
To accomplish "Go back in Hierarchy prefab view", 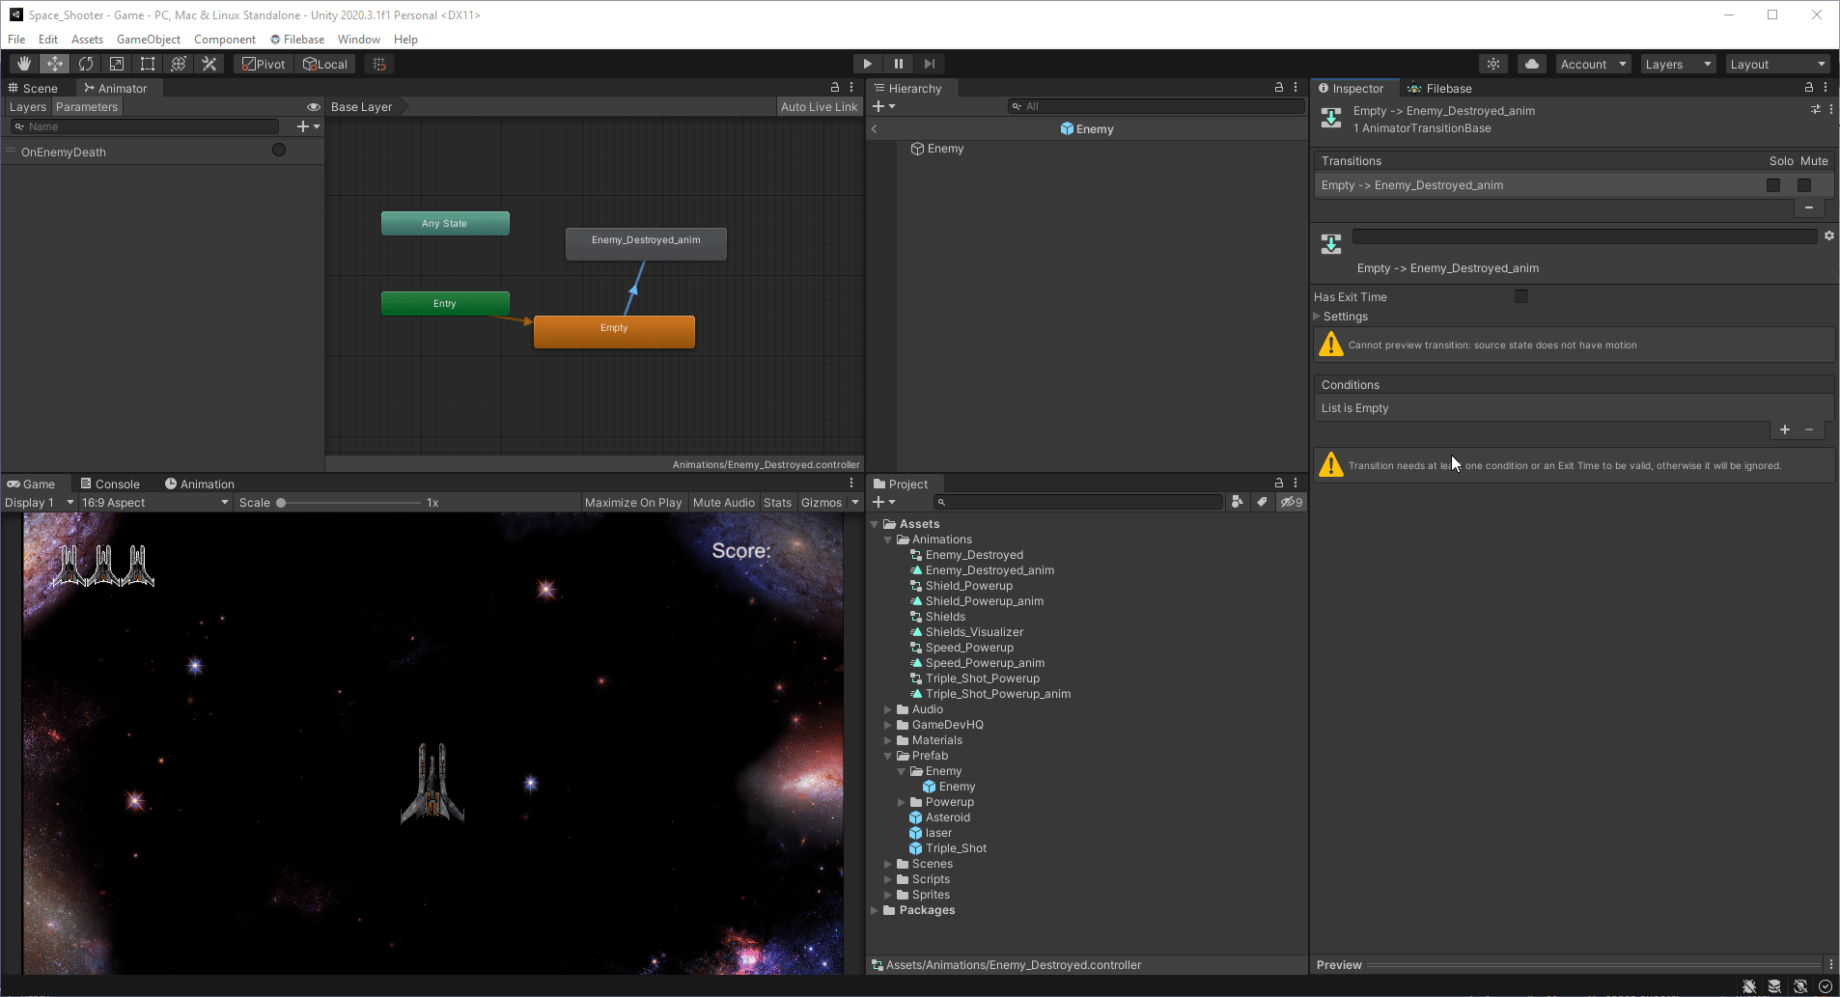I will point(875,129).
